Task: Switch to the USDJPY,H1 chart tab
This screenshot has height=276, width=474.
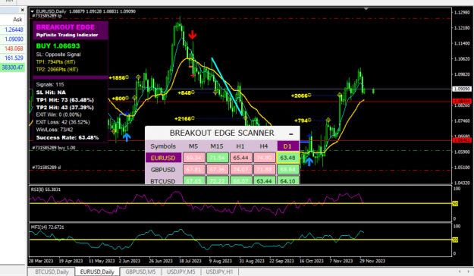Action: (x=219, y=271)
